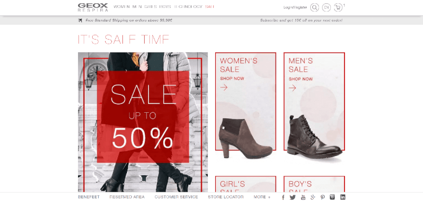Open the search magnifier icon
The width and height of the screenshot is (423, 202).
pyautogui.click(x=314, y=8)
